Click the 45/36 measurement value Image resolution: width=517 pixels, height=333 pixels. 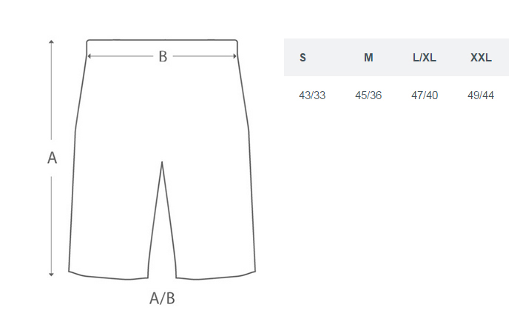[368, 95]
